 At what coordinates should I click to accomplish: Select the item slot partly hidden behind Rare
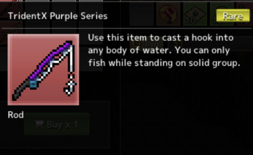[x=222, y=14]
